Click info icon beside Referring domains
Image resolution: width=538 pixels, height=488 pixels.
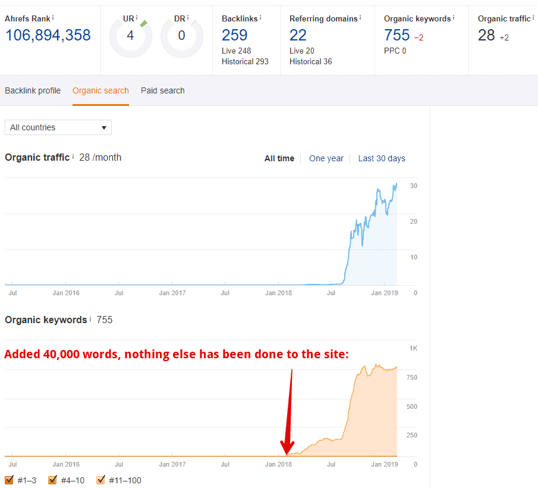coord(361,18)
